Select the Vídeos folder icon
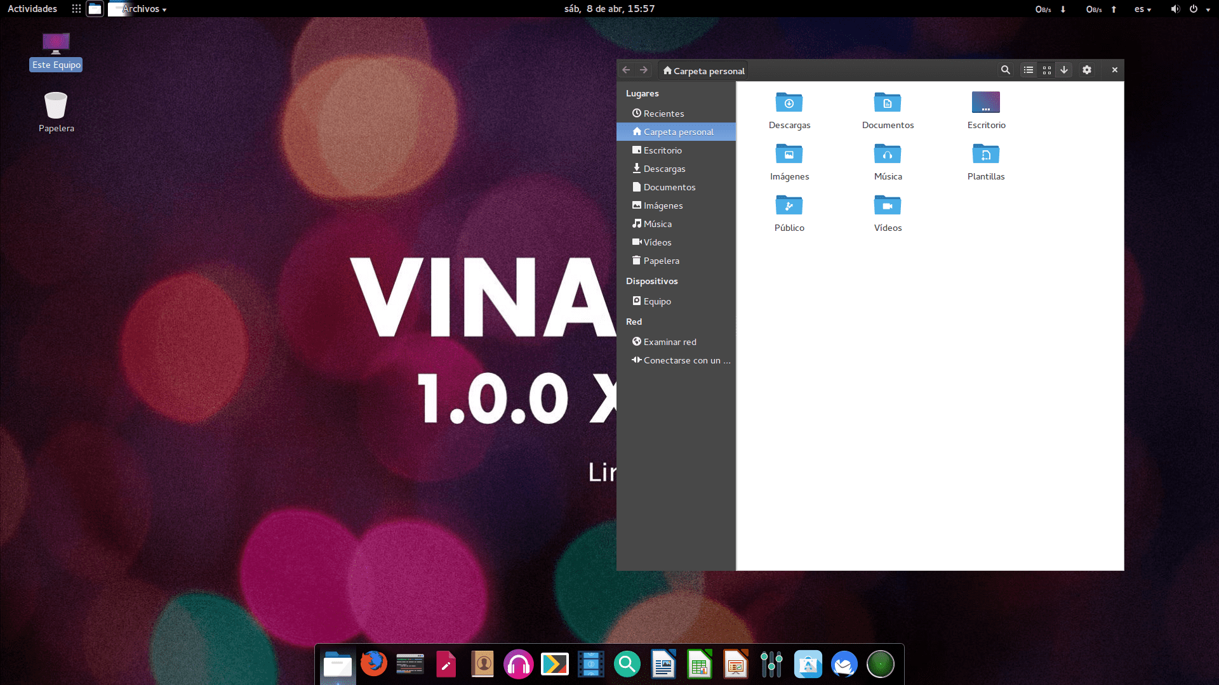 click(888, 205)
